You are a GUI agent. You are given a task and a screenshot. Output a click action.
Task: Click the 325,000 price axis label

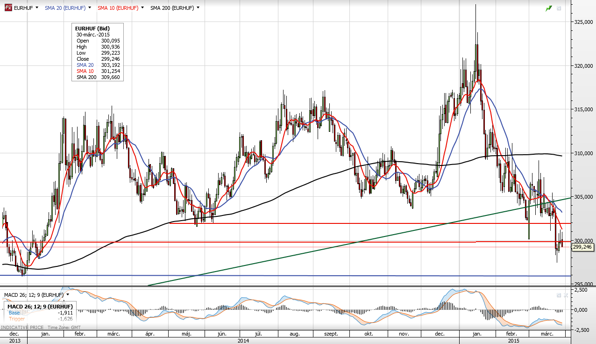(x=584, y=21)
